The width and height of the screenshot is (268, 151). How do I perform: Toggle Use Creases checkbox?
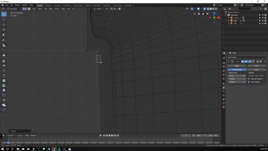(x=249, y=82)
